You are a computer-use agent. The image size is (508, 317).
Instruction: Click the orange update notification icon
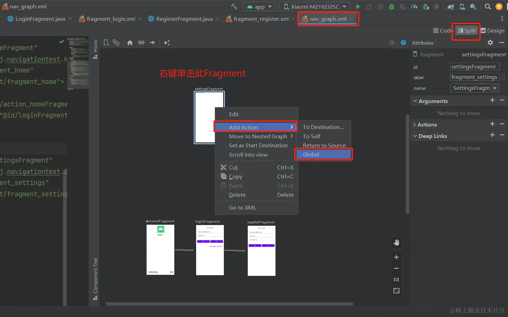point(499,7)
